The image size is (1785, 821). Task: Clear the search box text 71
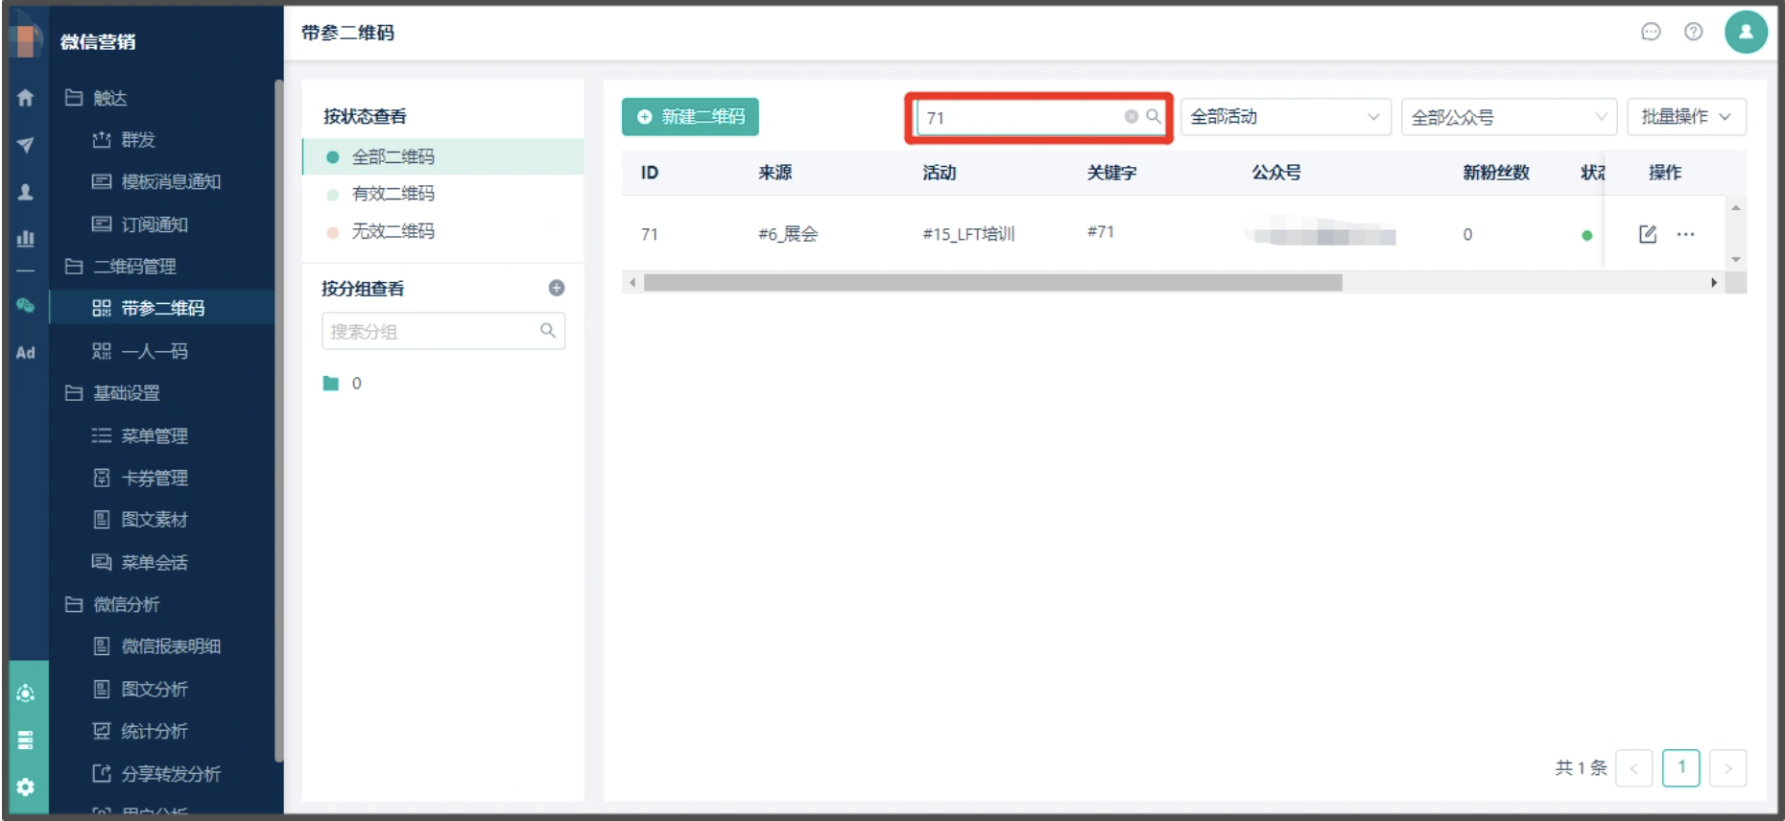click(1131, 117)
